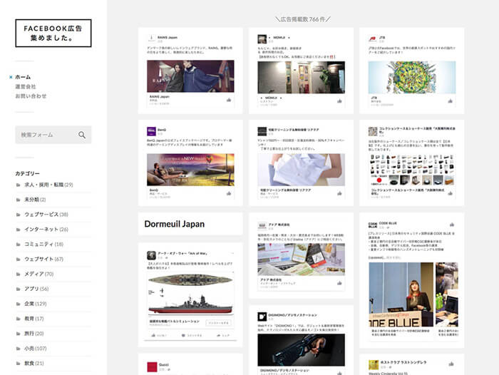Click the like thumb on MOMIJI card
Viewport: 499px width, 375px height.
pyautogui.click(x=339, y=101)
